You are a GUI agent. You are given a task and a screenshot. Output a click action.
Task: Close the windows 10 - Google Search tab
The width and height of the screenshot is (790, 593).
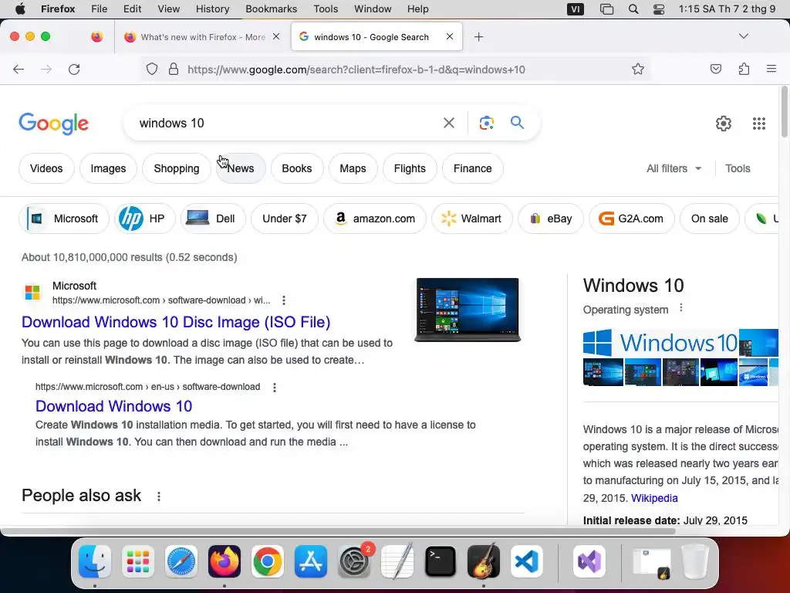tap(450, 36)
